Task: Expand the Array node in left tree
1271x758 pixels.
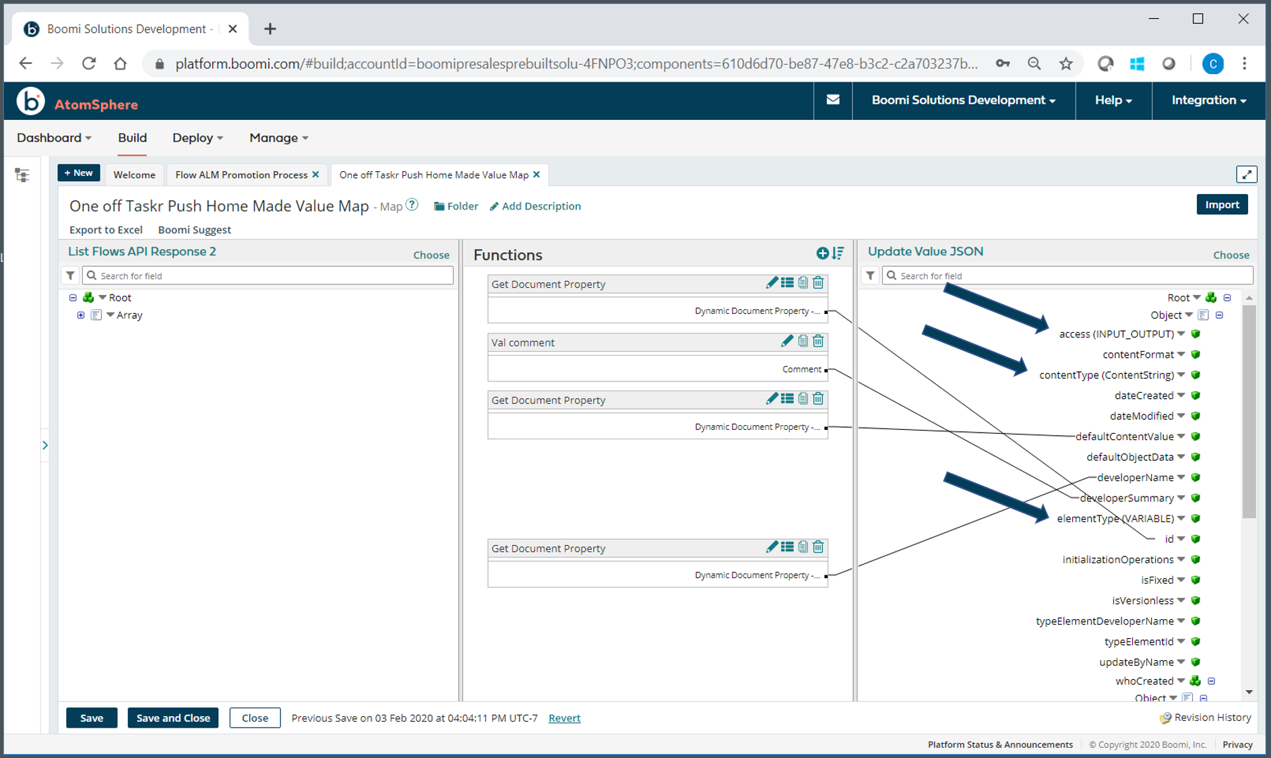Action: click(81, 315)
